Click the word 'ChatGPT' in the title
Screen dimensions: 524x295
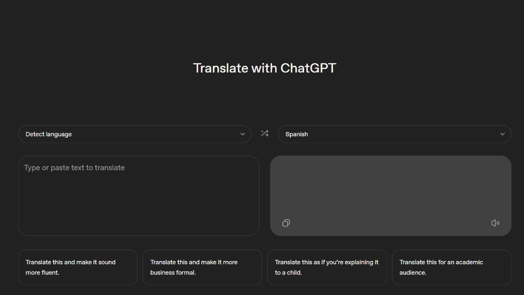click(308, 68)
